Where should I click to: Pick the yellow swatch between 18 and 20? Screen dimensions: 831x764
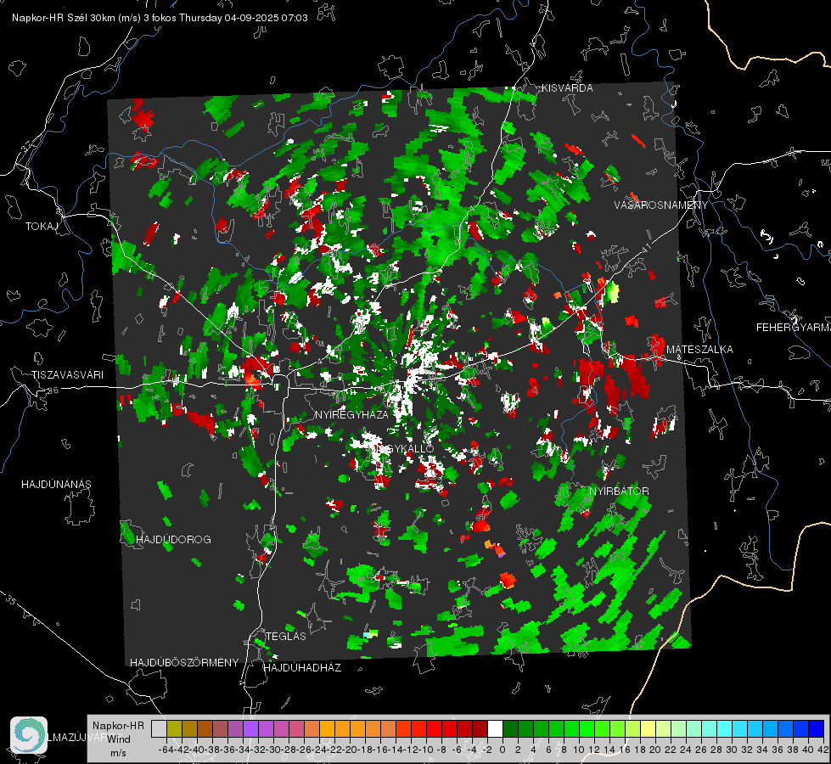[x=648, y=729]
